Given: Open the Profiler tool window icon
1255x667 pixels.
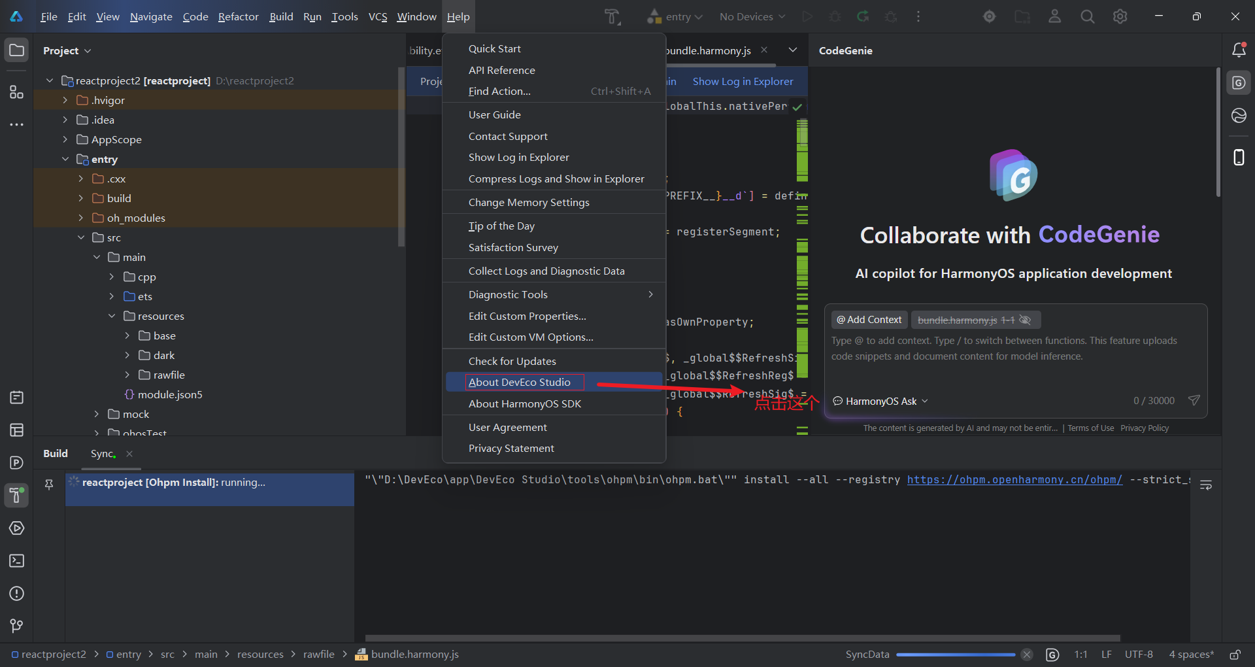Looking at the screenshot, I should 16,462.
